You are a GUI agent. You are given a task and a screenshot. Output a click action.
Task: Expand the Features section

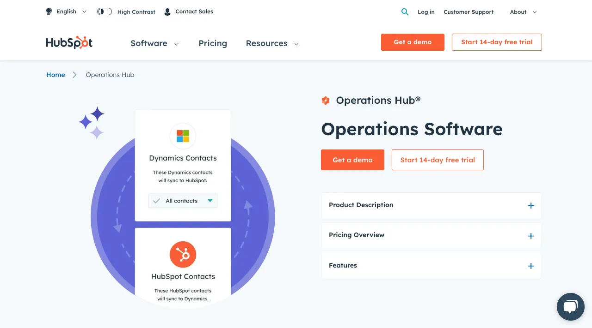(x=432, y=266)
